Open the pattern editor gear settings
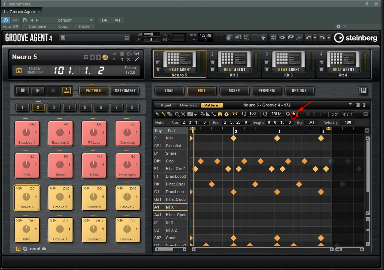The width and height of the screenshot is (384, 270). 227,114
